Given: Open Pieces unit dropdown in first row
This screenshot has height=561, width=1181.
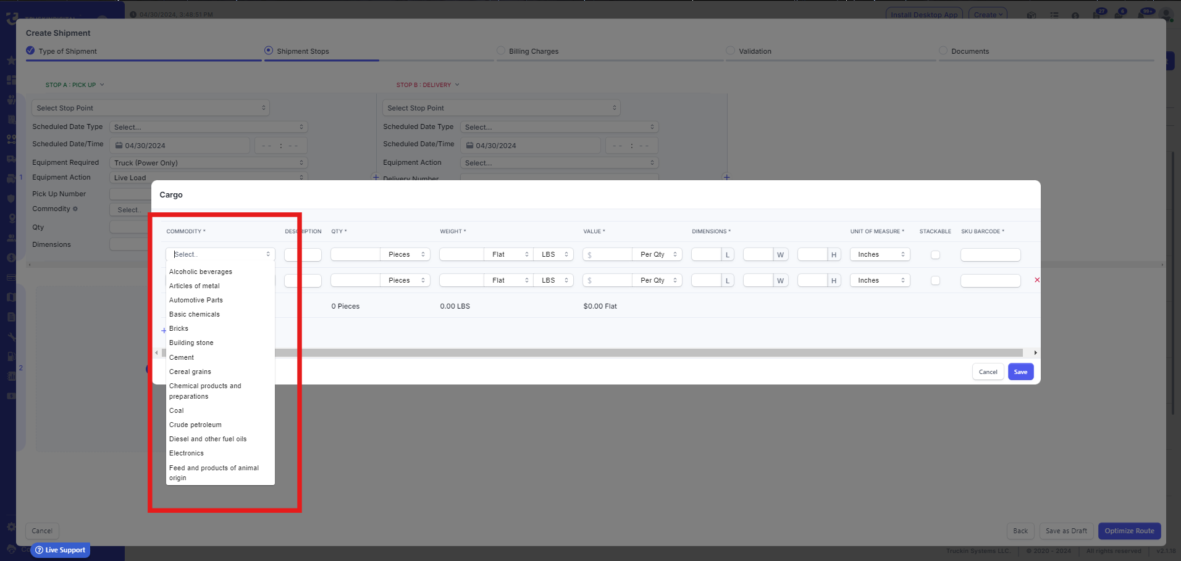Looking at the screenshot, I should [x=405, y=254].
